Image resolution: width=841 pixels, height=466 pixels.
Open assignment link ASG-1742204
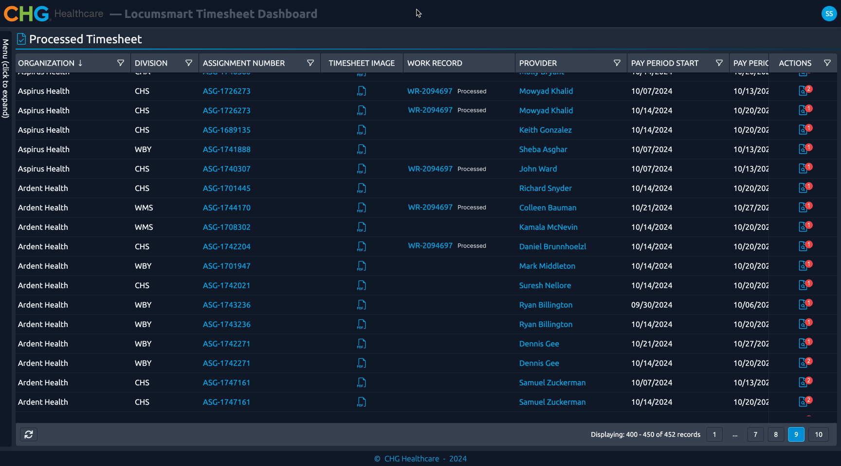pyautogui.click(x=227, y=247)
